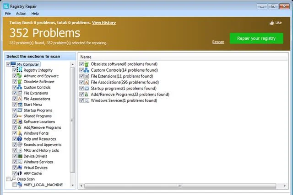Viewport: 293px width, 195px height.
Task: Click the Device Drivers chip icon
Action: [x=20, y=156]
